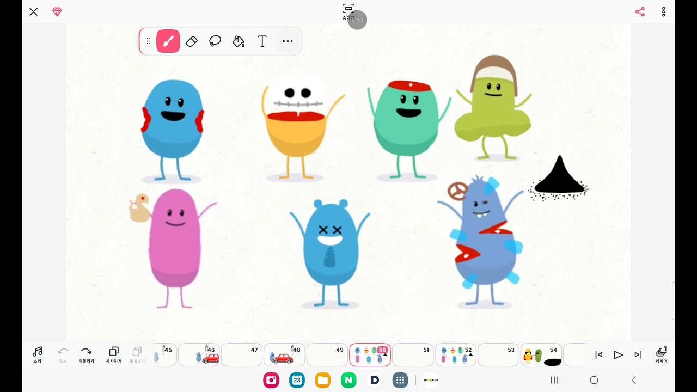Select frame 52 in the timeline
The image size is (697, 392).
pos(455,355)
